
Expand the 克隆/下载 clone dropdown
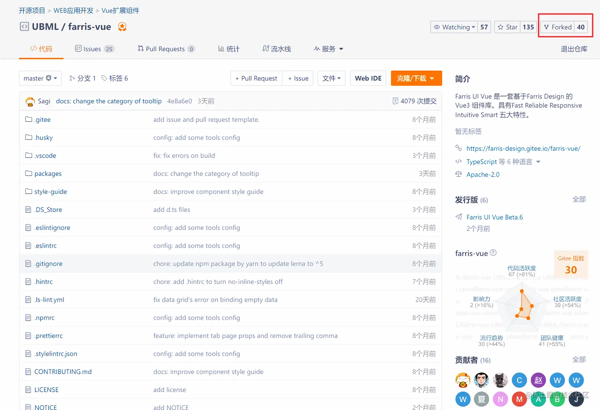pyautogui.click(x=416, y=78)
